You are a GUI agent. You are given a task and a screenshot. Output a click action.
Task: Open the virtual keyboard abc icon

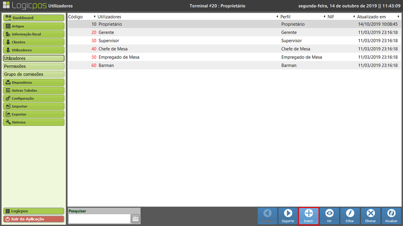tap(135, 218)
